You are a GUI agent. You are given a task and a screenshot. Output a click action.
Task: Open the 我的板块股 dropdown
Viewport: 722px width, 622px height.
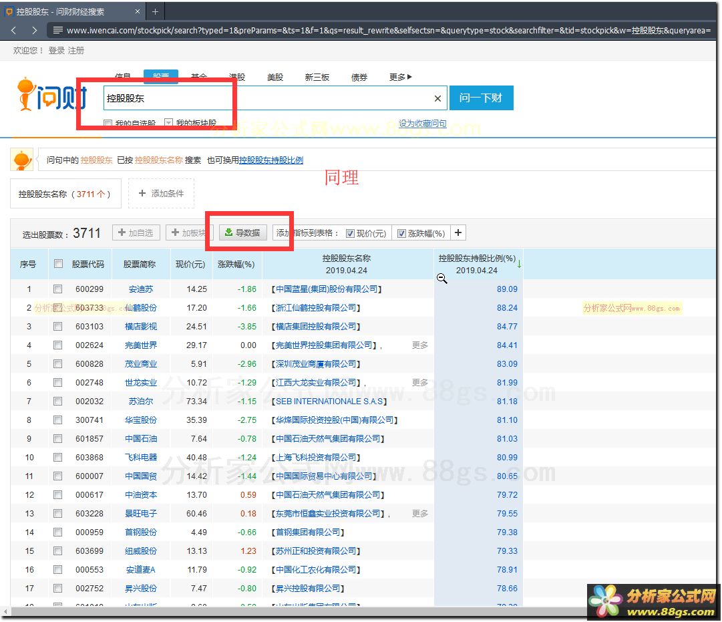[x=168, y=123]
